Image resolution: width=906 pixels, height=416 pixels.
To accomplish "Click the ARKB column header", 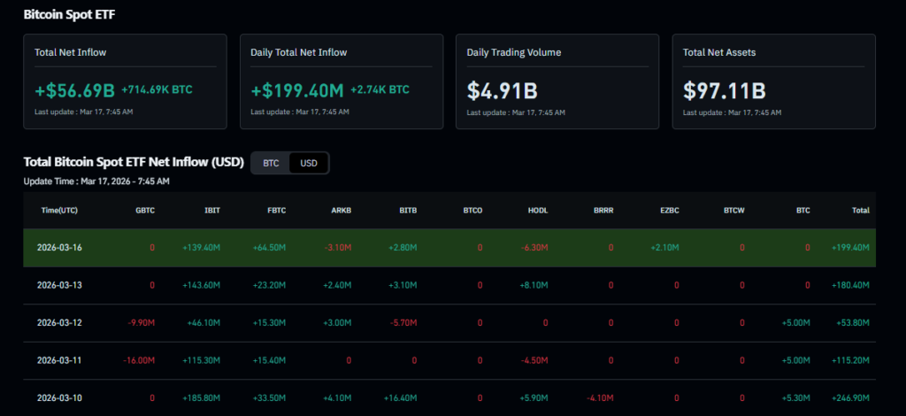I will pyautogui.click(x=341, y=211).
